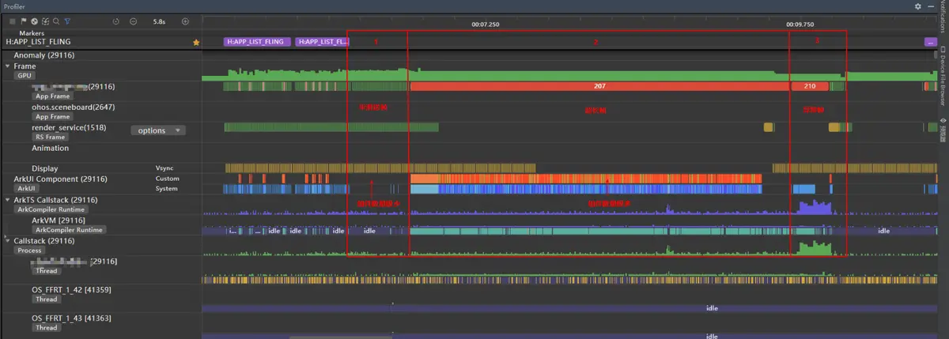
Task: Toggle the blue filter funnel icon
Action: click(x=67, y=21)
